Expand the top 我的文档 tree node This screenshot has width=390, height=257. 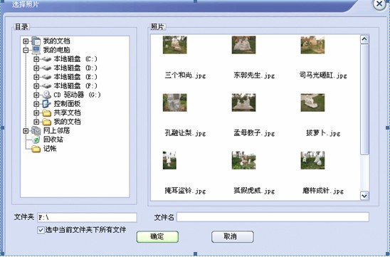[x=26, y=41]
